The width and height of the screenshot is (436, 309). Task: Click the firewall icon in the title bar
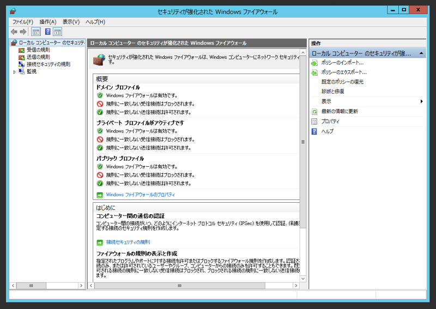pos(13,11)
